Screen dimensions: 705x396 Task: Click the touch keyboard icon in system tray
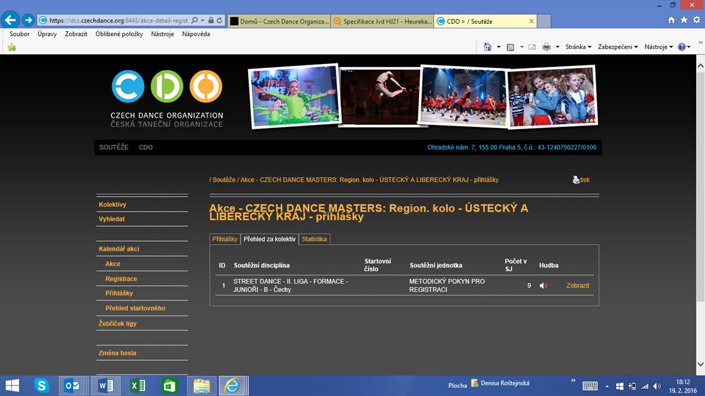click(590, 386)
